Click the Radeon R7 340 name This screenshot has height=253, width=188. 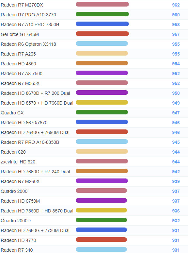(x=17, y=250)
